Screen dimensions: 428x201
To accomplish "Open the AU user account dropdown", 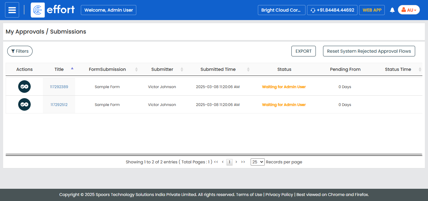I will coord(409,10).
